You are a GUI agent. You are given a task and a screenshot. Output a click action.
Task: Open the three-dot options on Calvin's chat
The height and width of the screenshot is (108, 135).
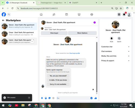click(32, 41)
